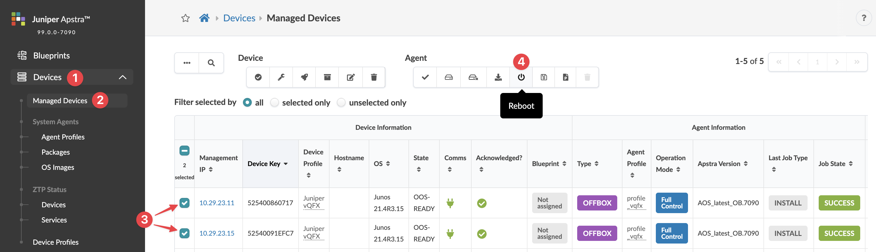Select the "selected only" filter radio button
Image resolution: width=876 pixels, height=252 pixels.
(275, 102)
